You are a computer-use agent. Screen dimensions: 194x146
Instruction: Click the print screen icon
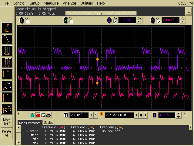(48, 115)
